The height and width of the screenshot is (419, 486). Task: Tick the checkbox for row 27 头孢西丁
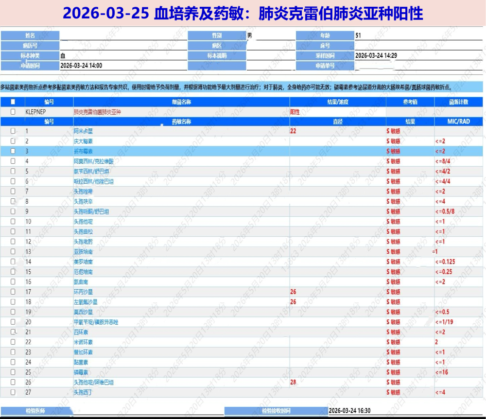[13, 392]
